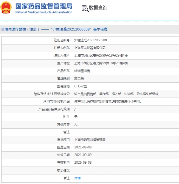Click the 注册证编号 row label

pyautogui.click(x=62, y=40)
